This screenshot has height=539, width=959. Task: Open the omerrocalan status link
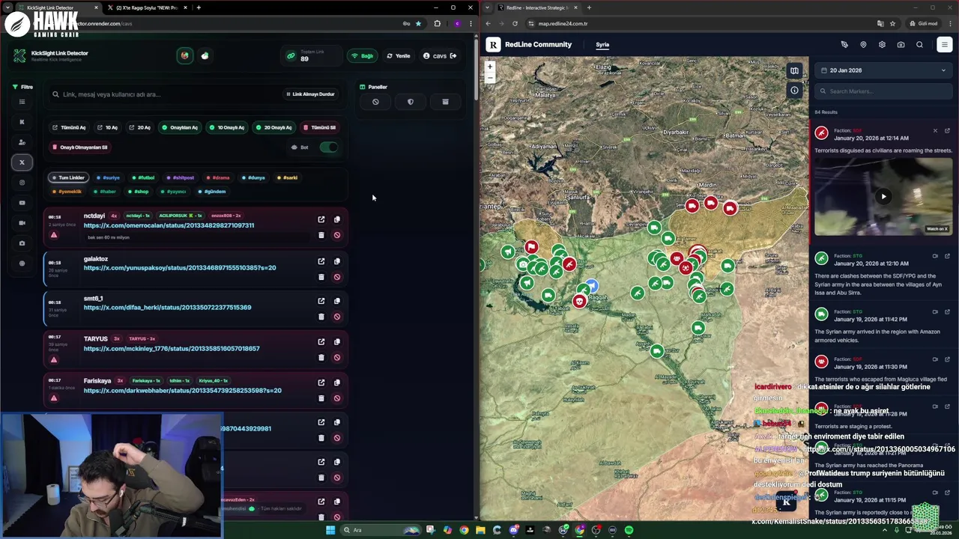point(169,225)
